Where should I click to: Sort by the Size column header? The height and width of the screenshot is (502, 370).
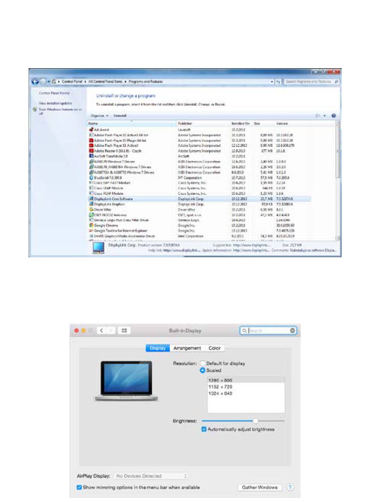264,123
